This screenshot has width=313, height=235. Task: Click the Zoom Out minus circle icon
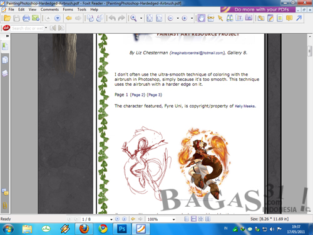[170, 18]
